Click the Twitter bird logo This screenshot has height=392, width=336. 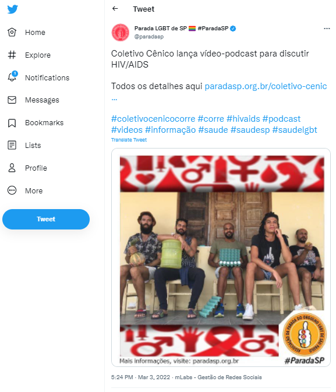[12, 9]
